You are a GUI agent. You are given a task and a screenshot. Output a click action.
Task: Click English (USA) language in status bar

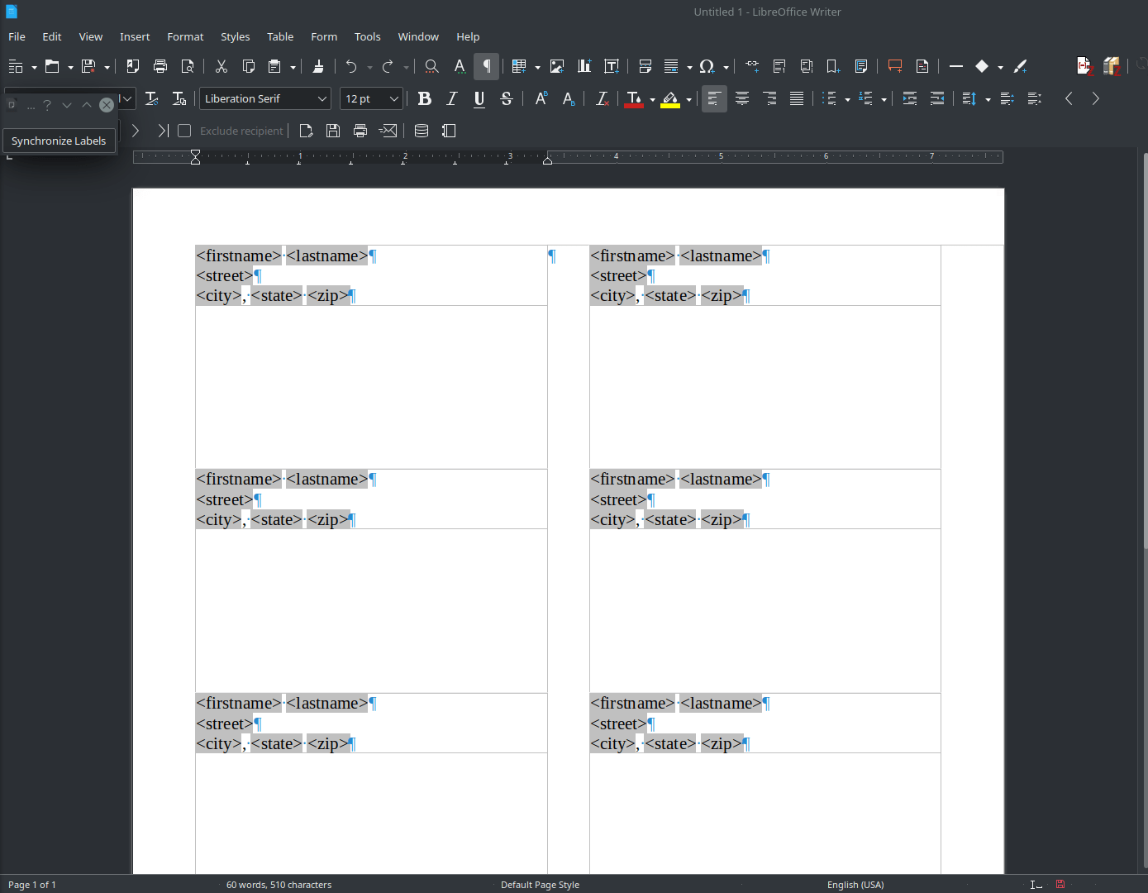(x=855, y=885)
